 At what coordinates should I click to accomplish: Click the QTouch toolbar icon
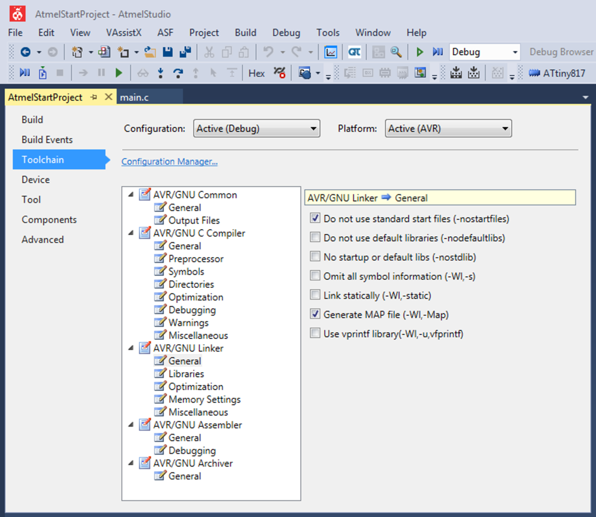[354, 52]
